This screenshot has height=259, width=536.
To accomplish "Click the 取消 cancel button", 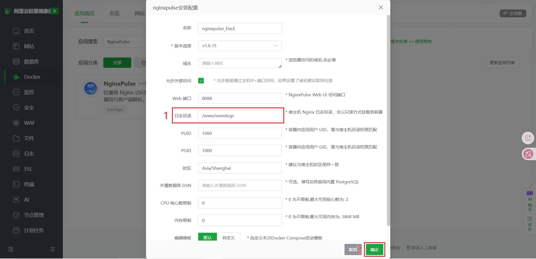I will [x=353, y=250].
